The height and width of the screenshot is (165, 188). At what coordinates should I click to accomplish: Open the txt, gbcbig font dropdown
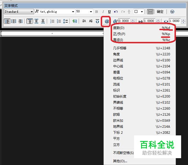(x=55, y=12)
